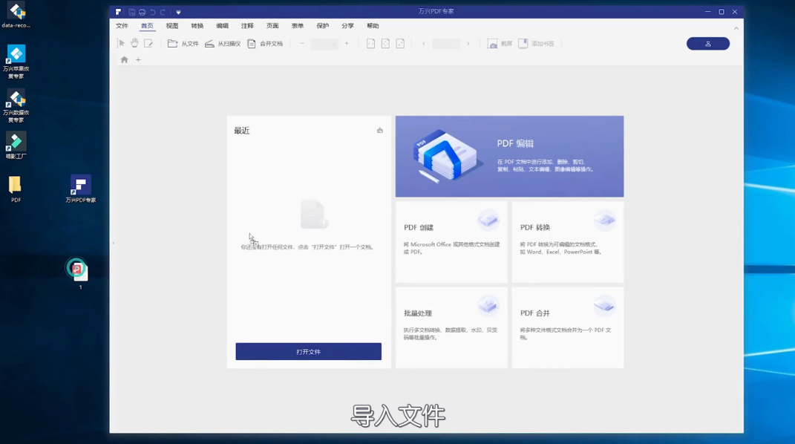
Task: Select the edit pencil tool
Action: coord(148,44)
